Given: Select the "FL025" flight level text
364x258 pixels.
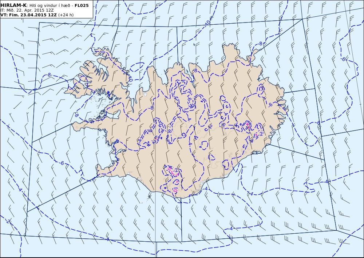Looking at the screenshot, I should coord(82,5).
